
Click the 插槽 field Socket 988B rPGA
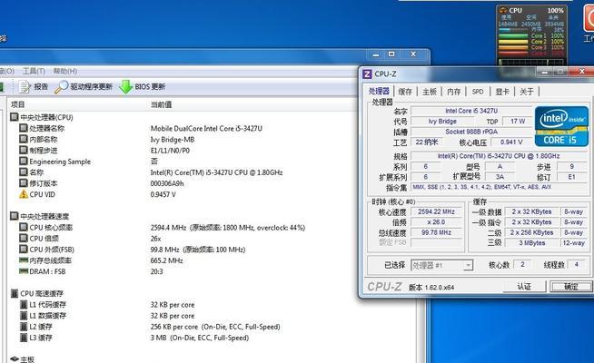[471, 132]
